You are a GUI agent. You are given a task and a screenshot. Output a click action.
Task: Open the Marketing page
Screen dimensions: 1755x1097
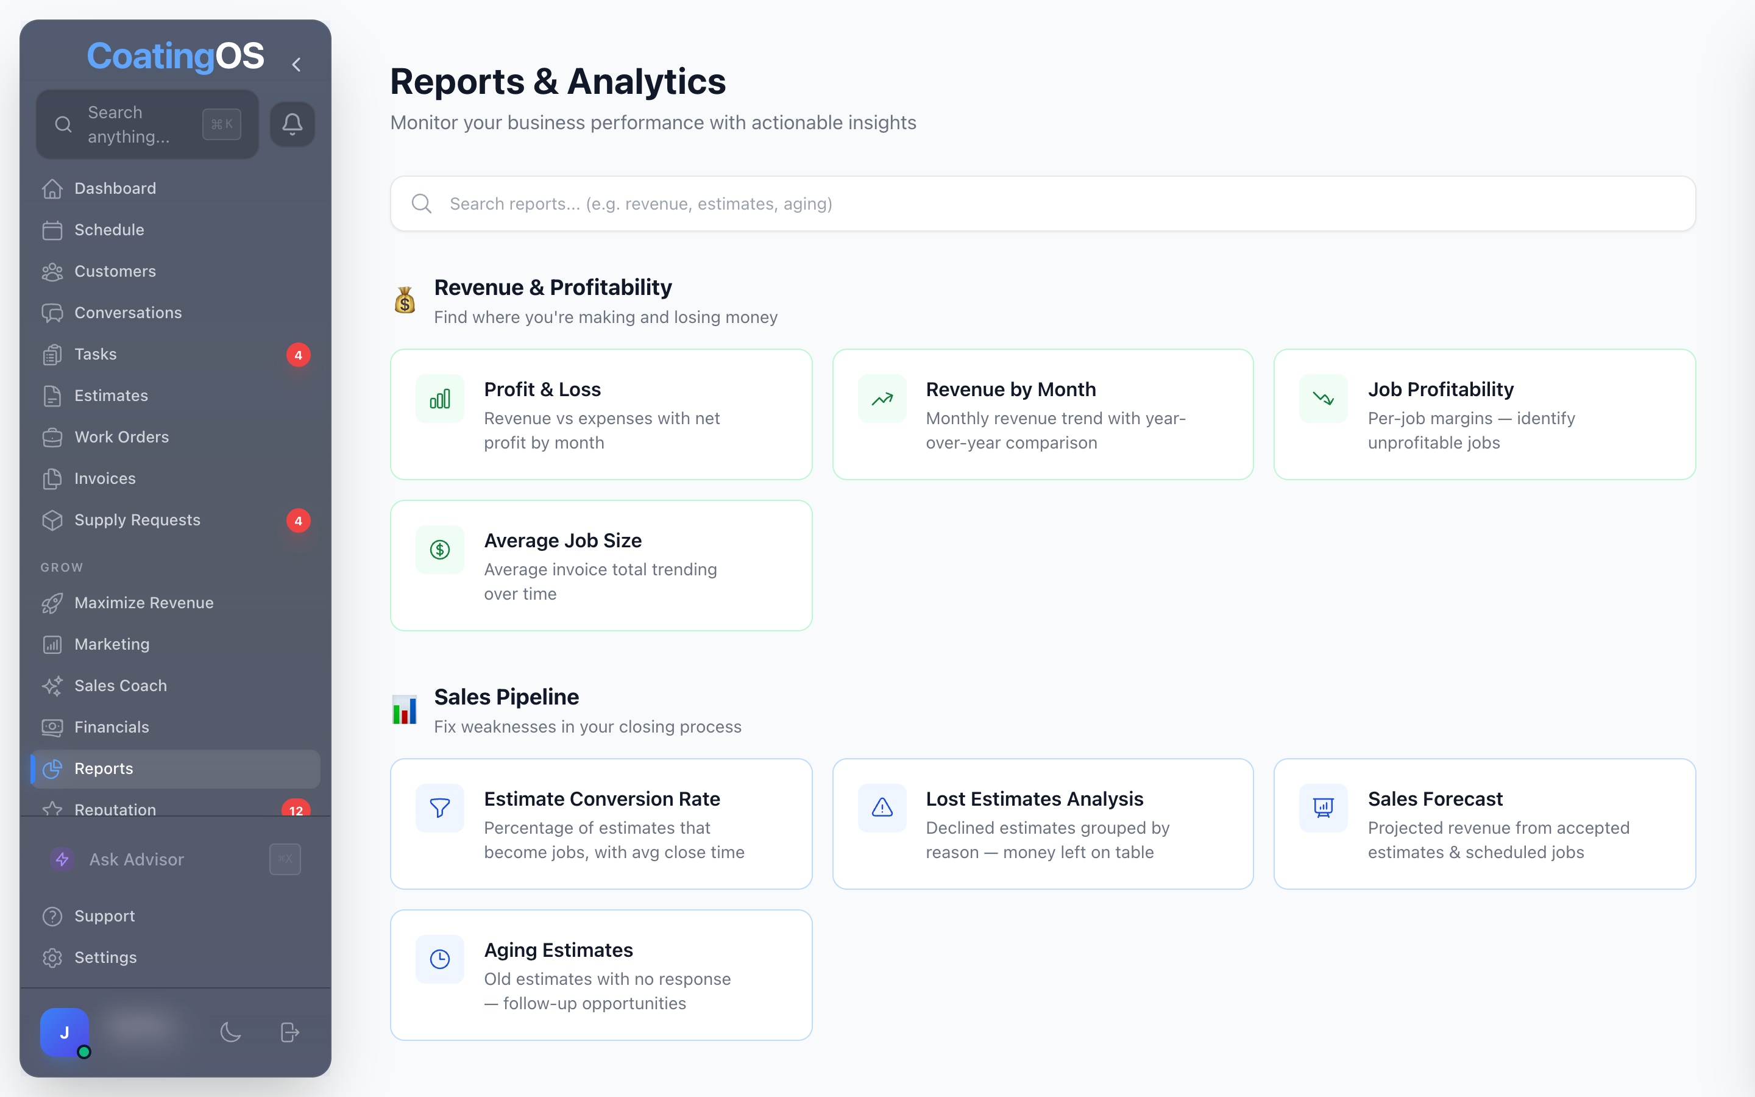tap(175, 644)
